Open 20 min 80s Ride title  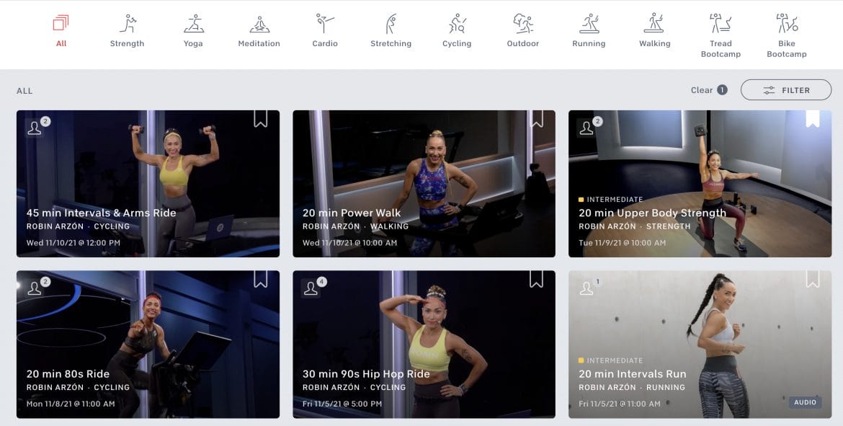pyautogui.click(x=68, y=374)
